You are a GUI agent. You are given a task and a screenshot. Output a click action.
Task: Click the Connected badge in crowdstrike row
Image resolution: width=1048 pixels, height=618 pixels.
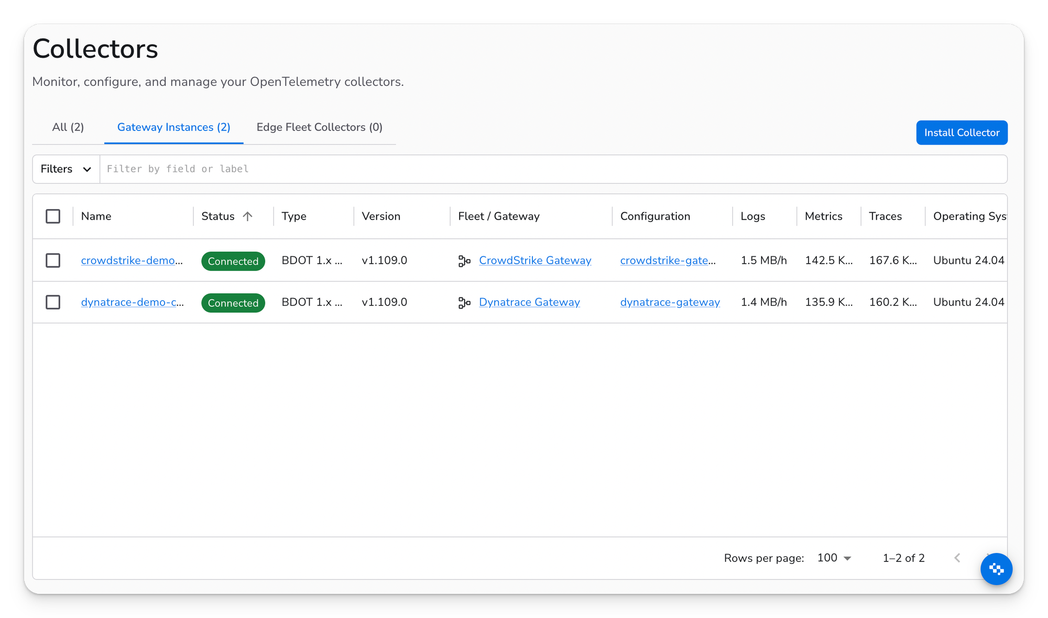233,261
